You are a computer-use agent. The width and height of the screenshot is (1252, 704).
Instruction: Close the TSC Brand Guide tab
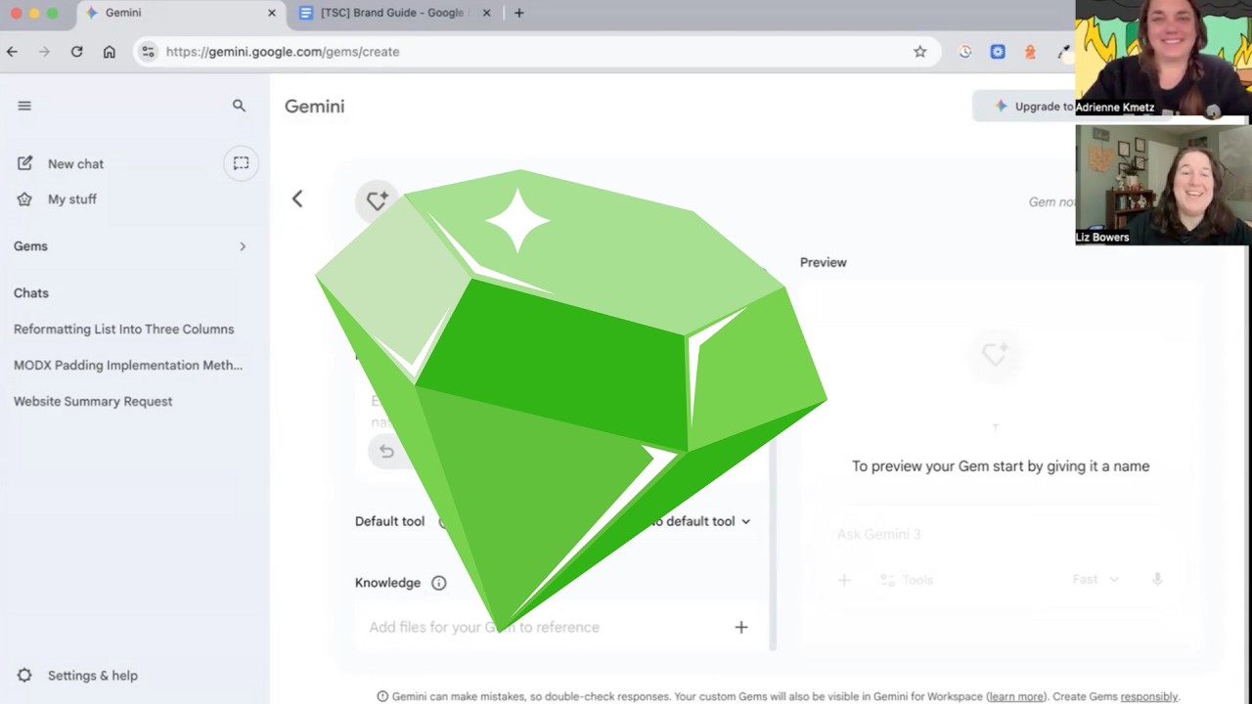click(x=486, y=13)
